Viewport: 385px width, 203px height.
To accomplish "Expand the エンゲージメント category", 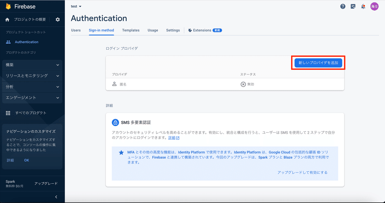I will [x=32, y=98].
